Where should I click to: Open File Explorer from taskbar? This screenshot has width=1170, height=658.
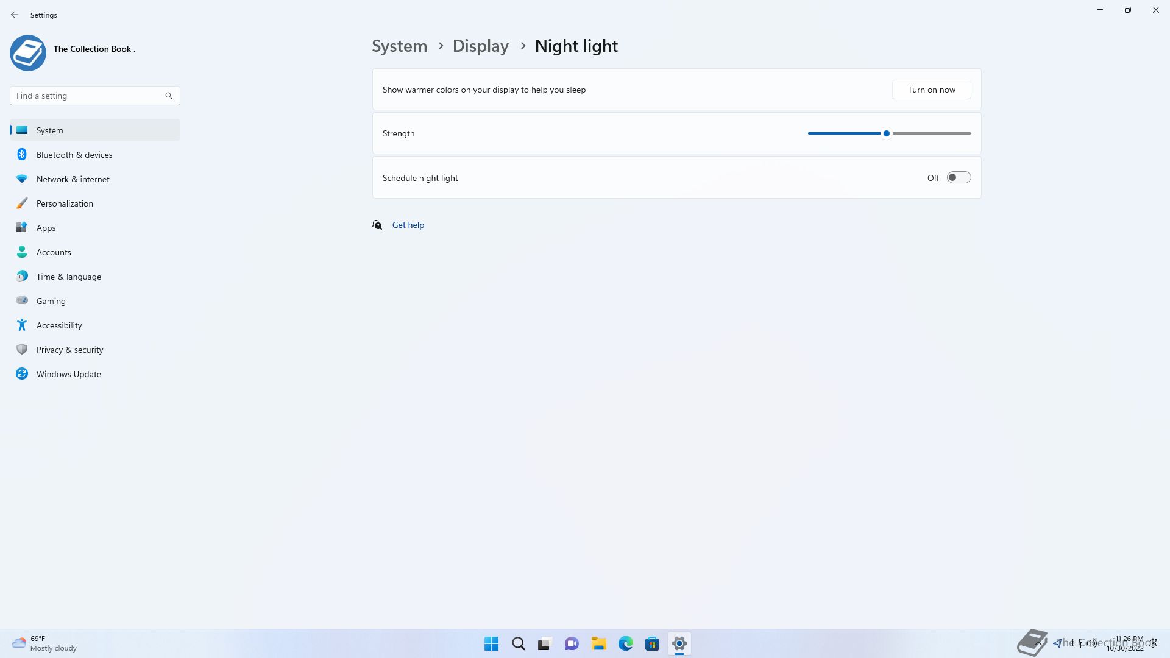point(598,643)
